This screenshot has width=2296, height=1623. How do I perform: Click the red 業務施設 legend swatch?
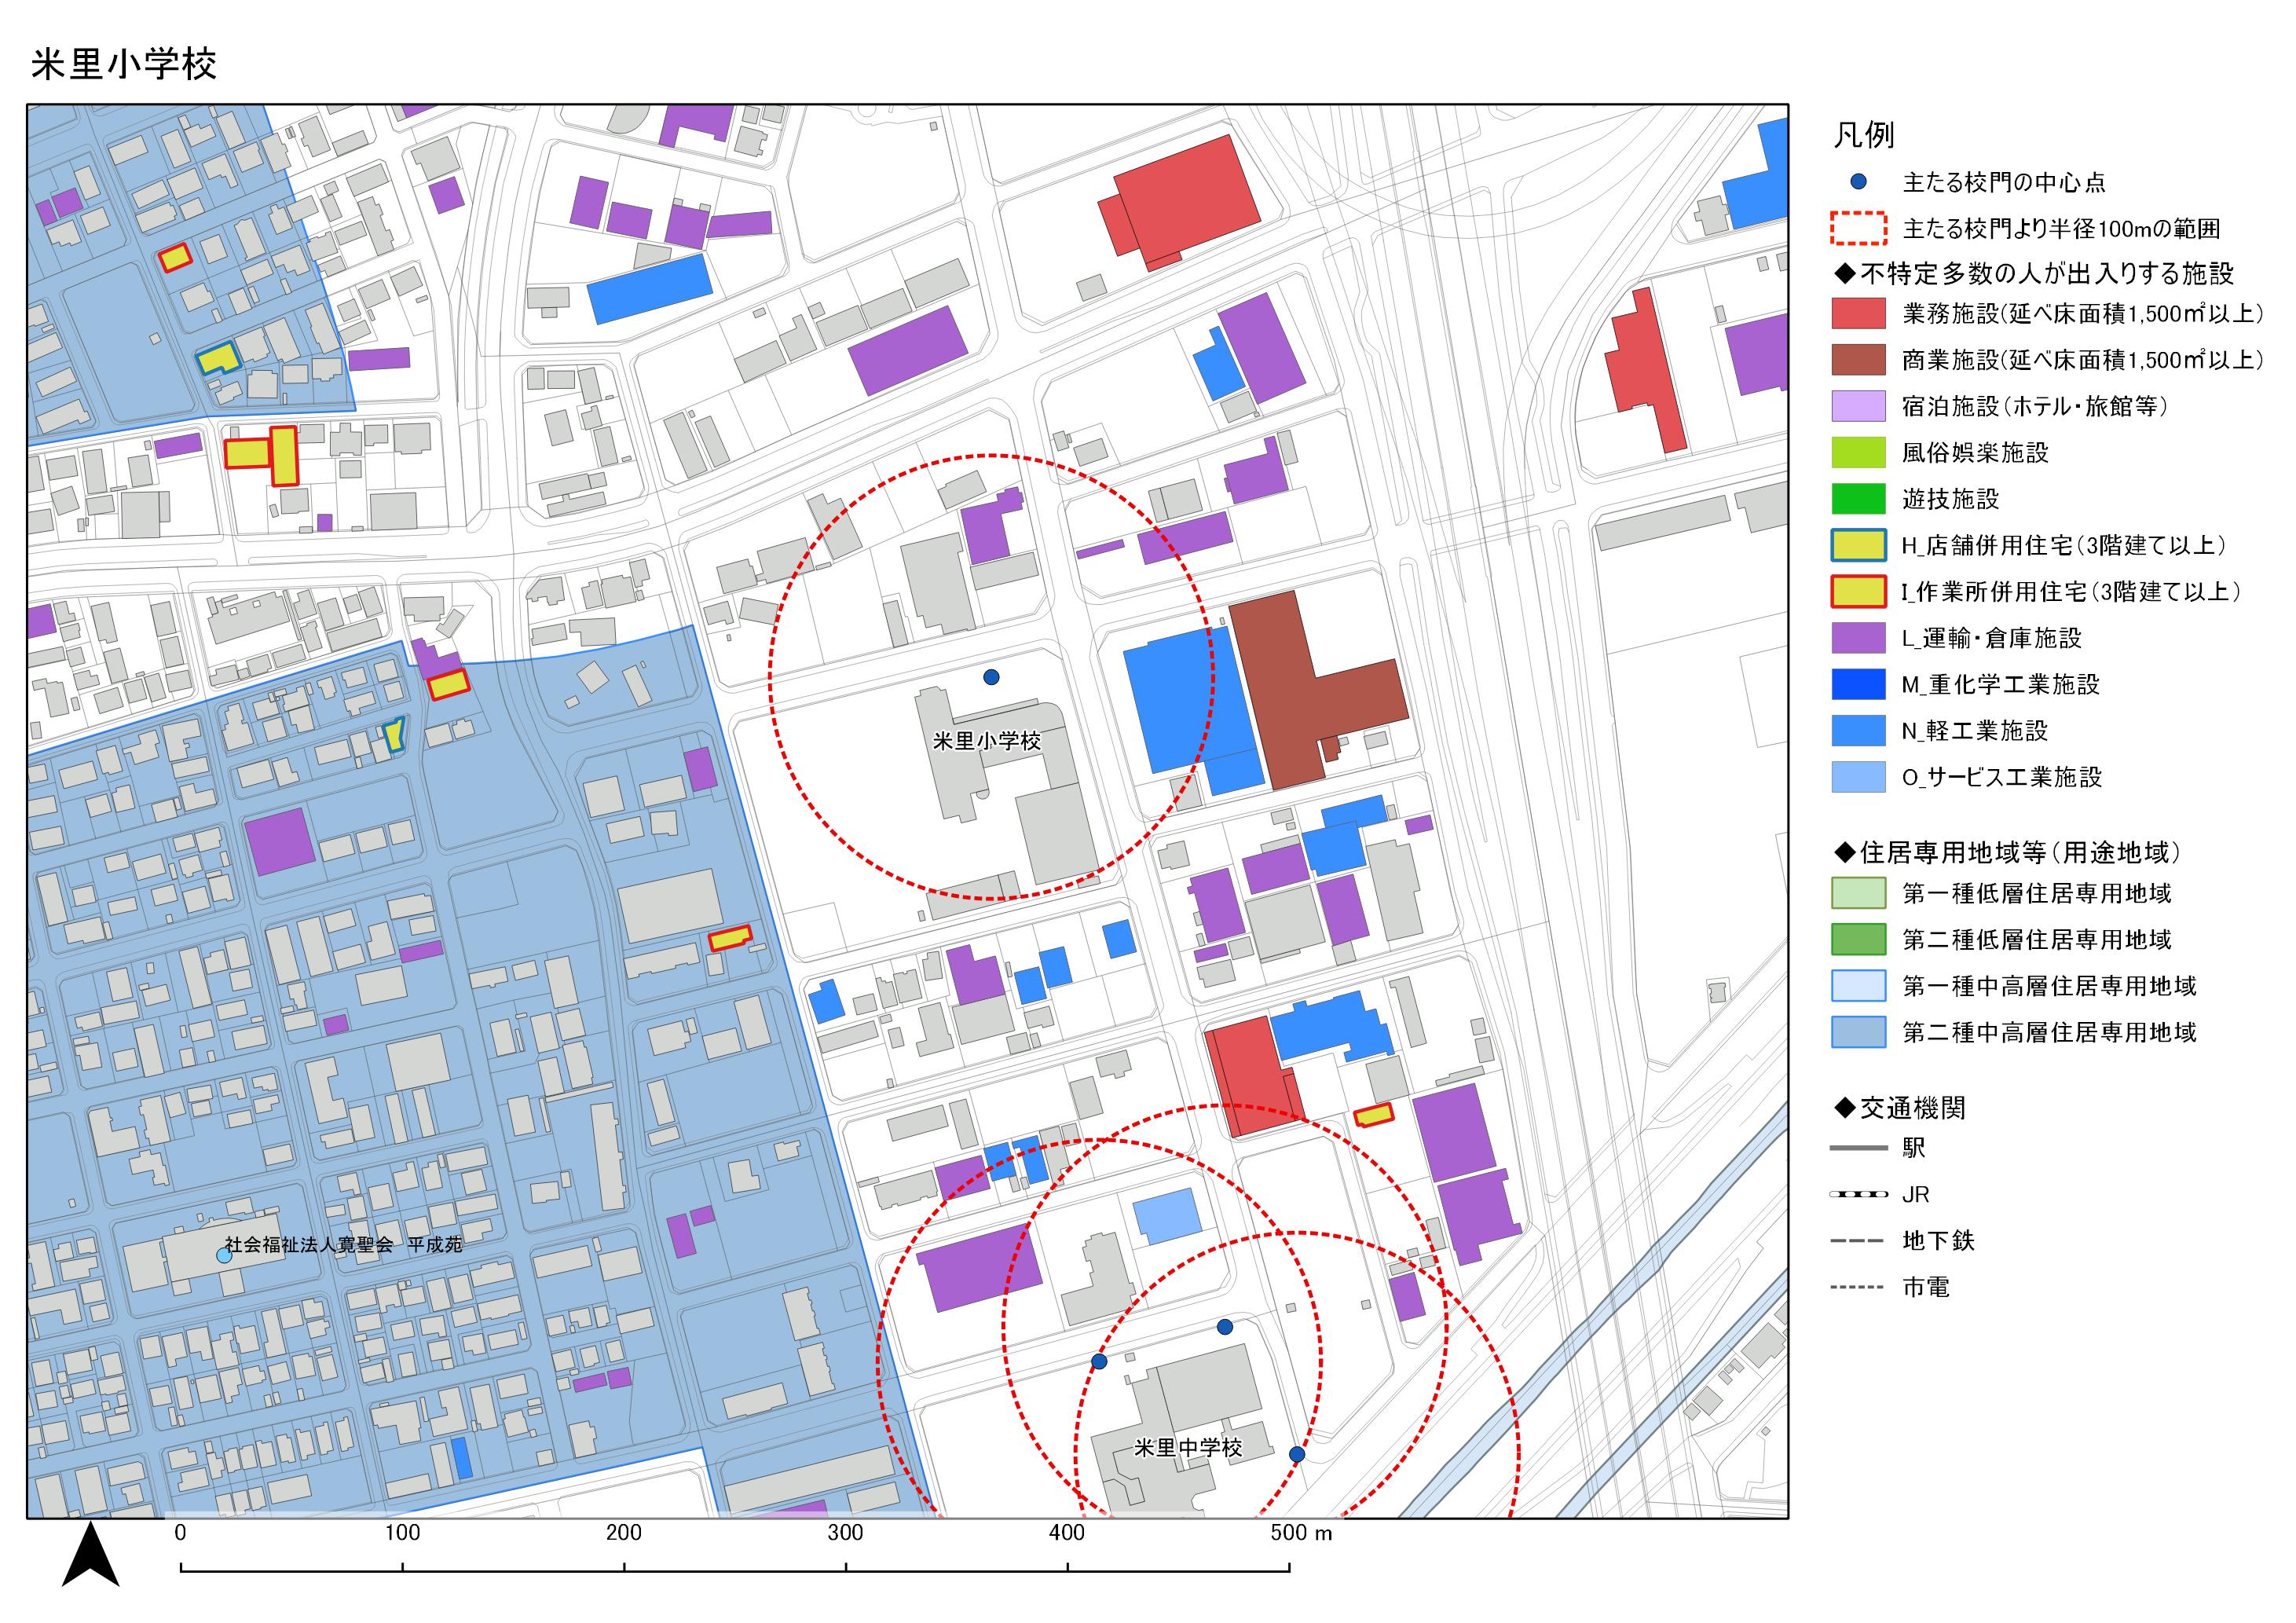pyautogui.click(x=1858, y=313)
